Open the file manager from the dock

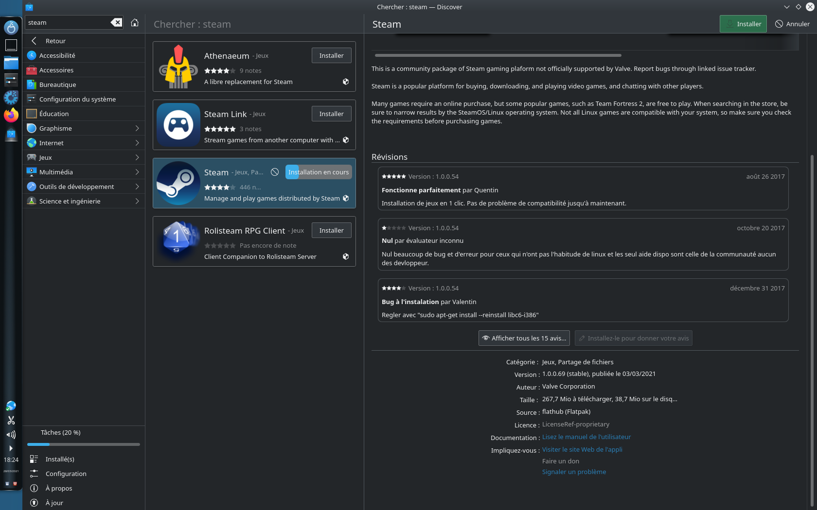11,63
